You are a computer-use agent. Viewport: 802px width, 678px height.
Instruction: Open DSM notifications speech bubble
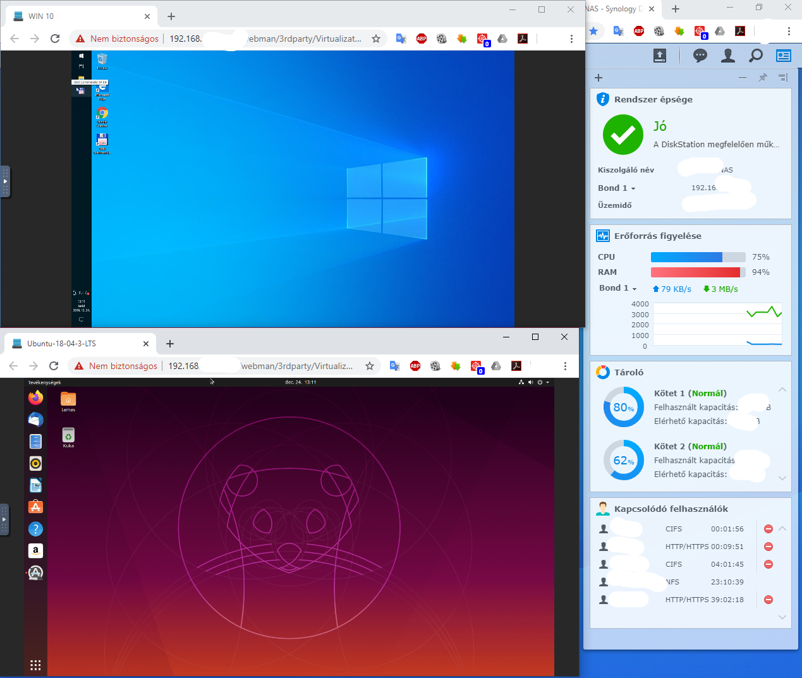coord(700,56)
